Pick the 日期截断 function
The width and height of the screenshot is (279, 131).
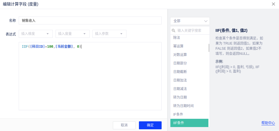(180, 72)
